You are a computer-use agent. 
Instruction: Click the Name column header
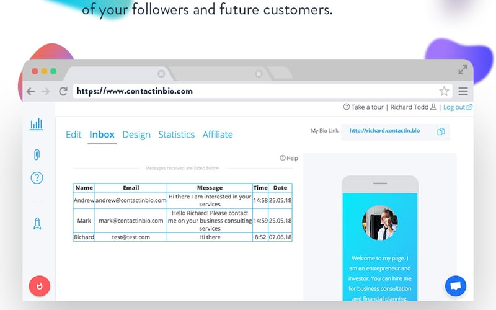pyautogui.click(x=84, y=188)
